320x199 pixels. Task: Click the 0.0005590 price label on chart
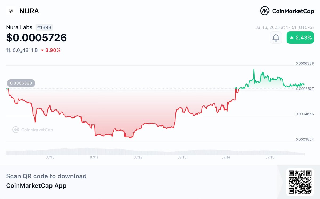21,83
